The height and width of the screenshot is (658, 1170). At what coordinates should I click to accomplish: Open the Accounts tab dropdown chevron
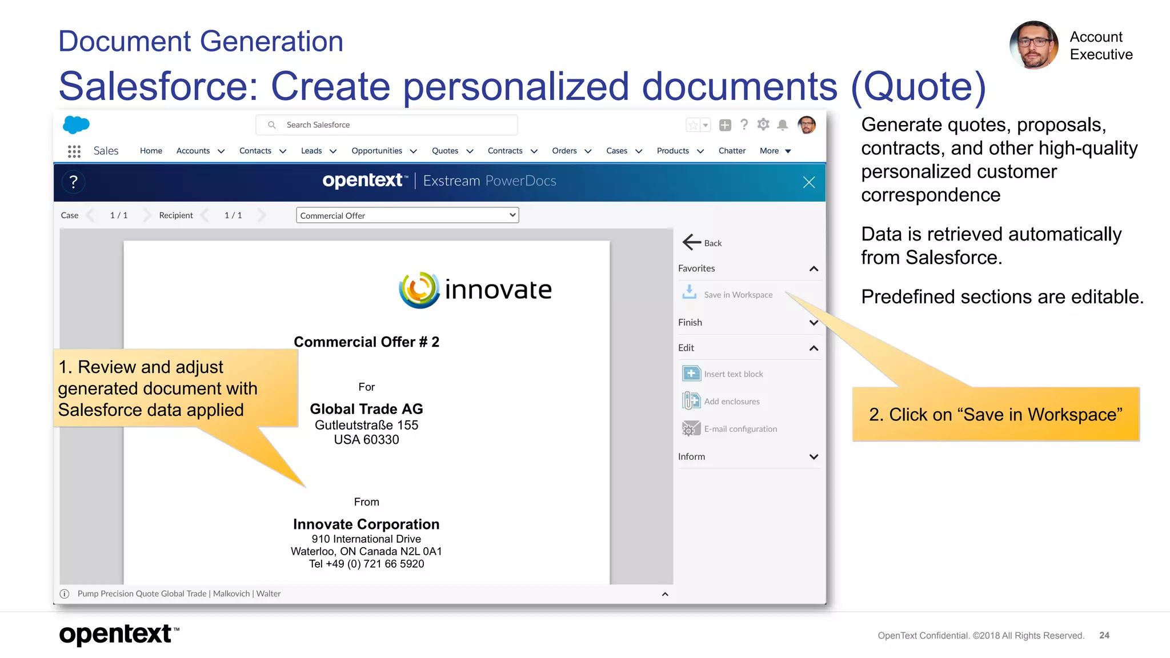point(221,151)
